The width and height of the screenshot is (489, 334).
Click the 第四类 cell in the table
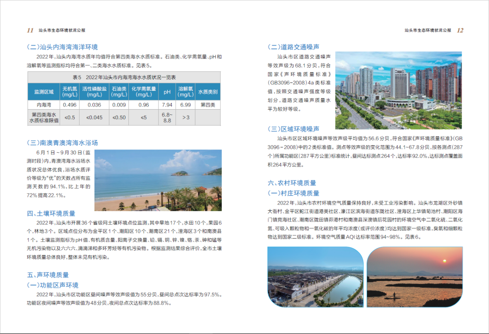(x=208, y=105)
